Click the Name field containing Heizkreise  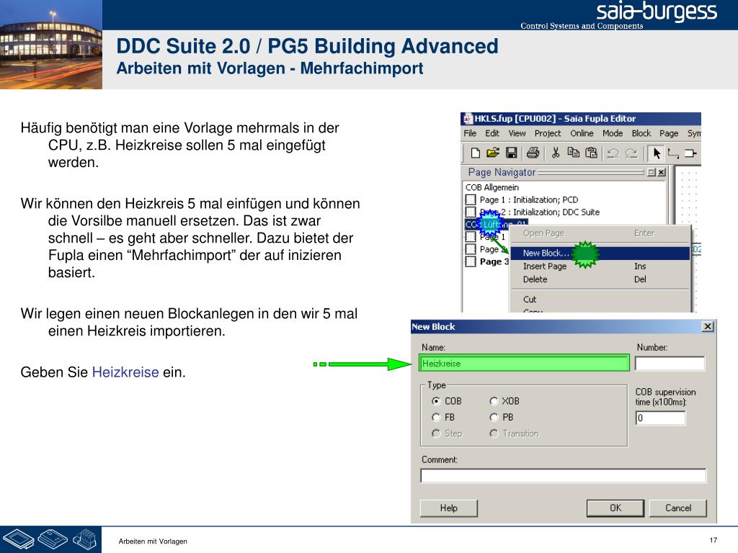[x=524, y=363]
